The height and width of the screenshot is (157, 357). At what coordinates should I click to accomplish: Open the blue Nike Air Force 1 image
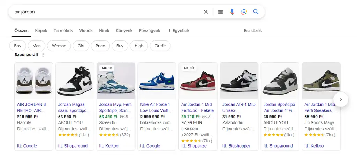coord(157,81)
